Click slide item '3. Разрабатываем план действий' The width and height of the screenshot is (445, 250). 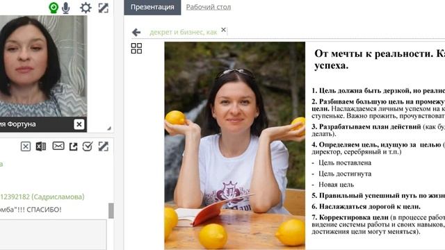pyautogui.click(x=366, y=126)
